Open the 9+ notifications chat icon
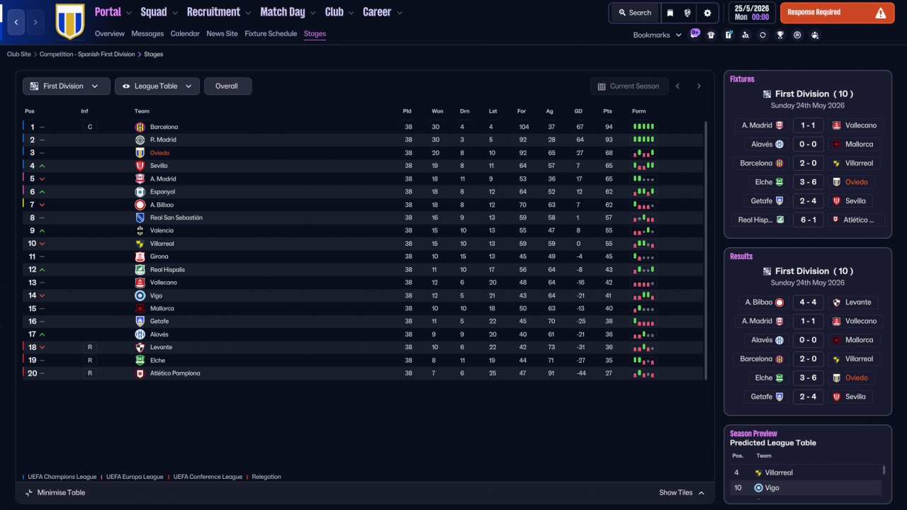 tap(694, 33)
